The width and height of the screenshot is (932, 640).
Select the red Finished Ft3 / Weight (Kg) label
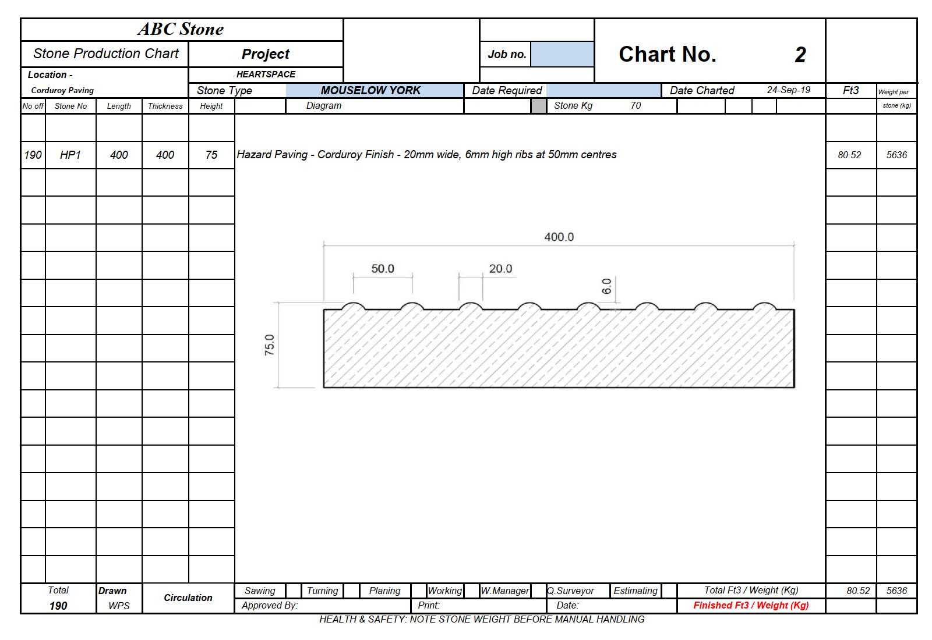(x=751, y=605)
